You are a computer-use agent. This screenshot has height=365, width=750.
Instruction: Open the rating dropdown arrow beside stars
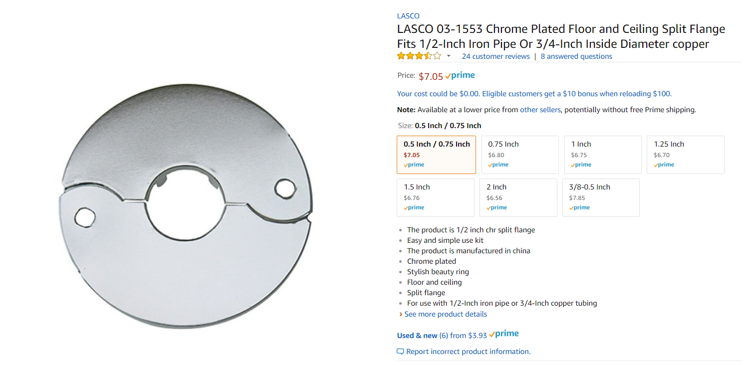tap(449, 56)
